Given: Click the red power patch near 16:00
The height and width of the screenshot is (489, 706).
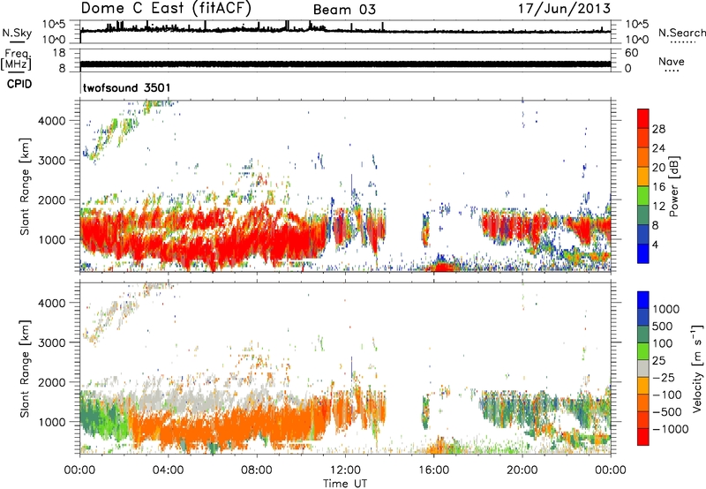Looking at the screenshot, I should (444, 267).
